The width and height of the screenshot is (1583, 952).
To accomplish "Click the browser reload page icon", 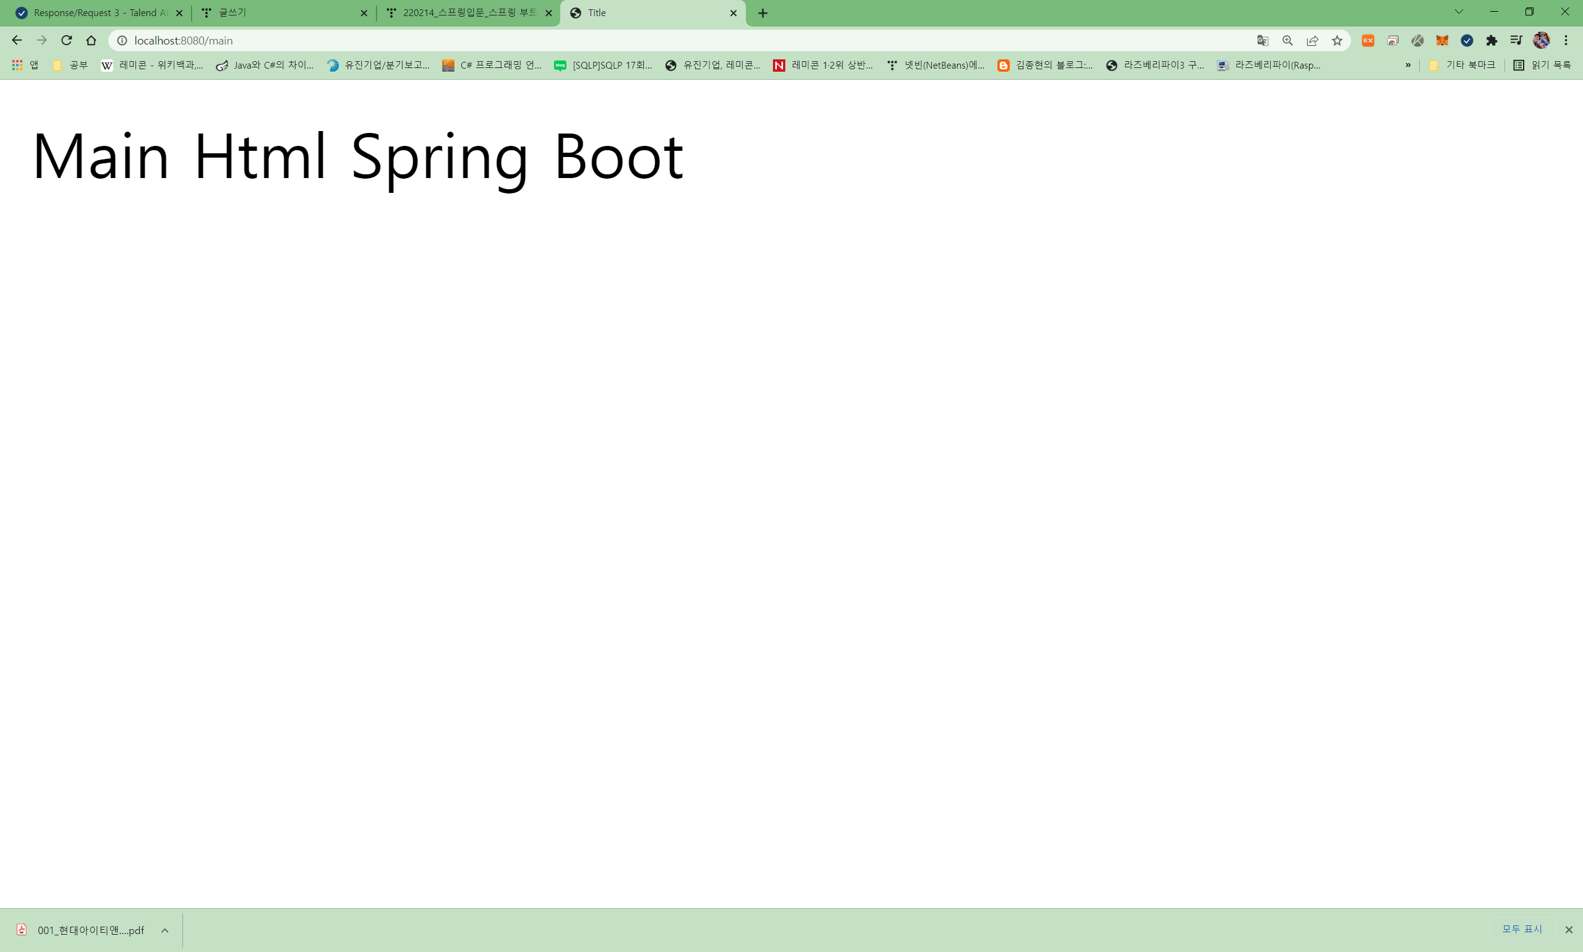I will [x=66, y=40].
